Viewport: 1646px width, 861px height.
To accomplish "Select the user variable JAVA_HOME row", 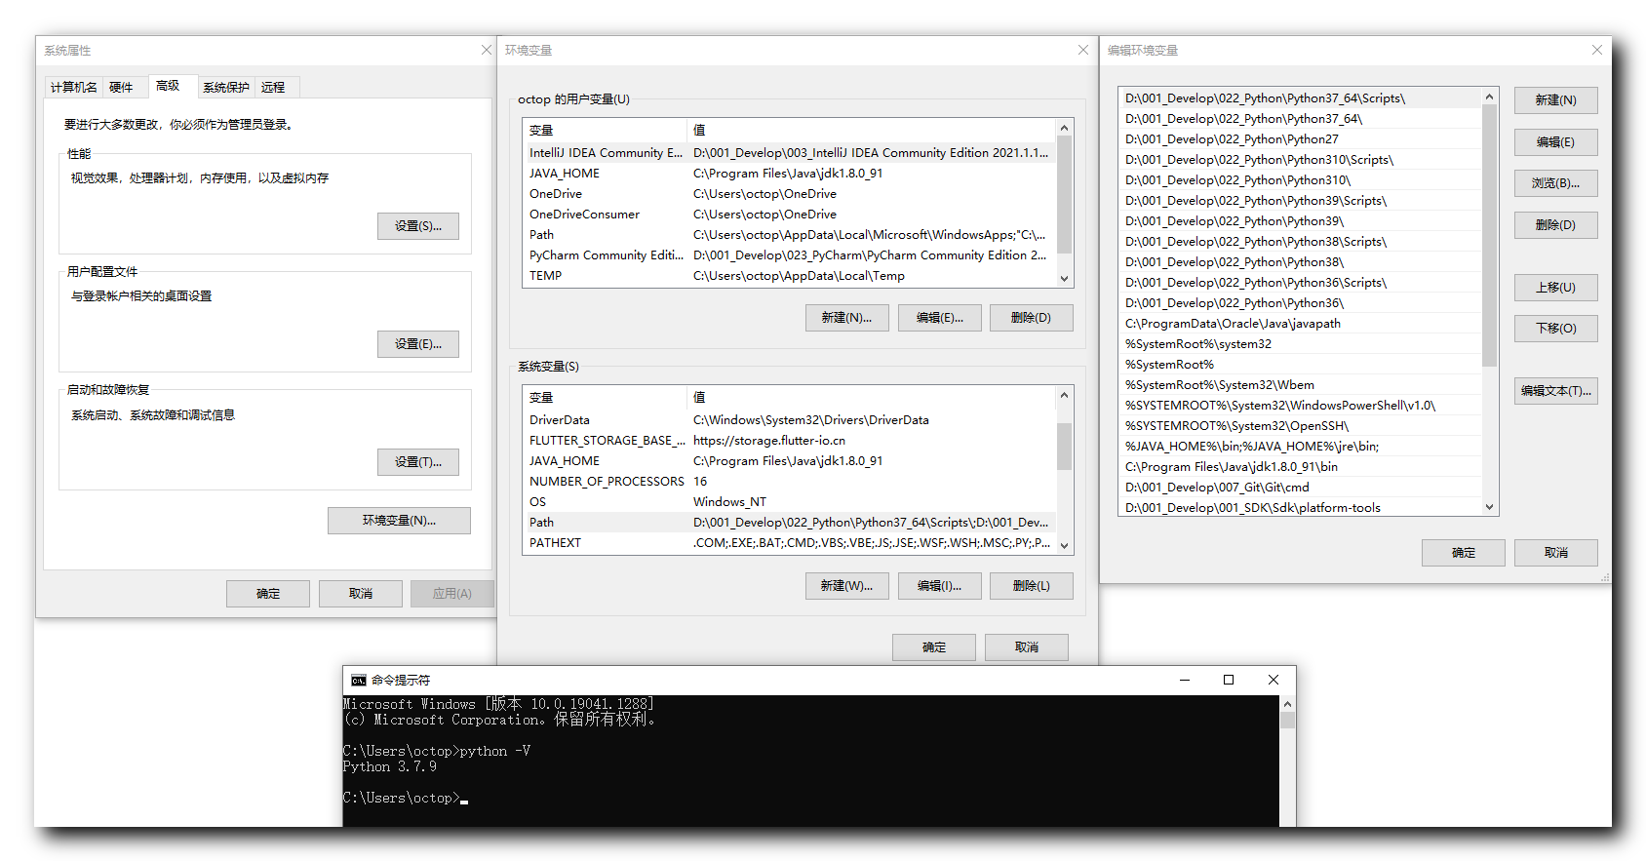I will click(x=789, y=174).
